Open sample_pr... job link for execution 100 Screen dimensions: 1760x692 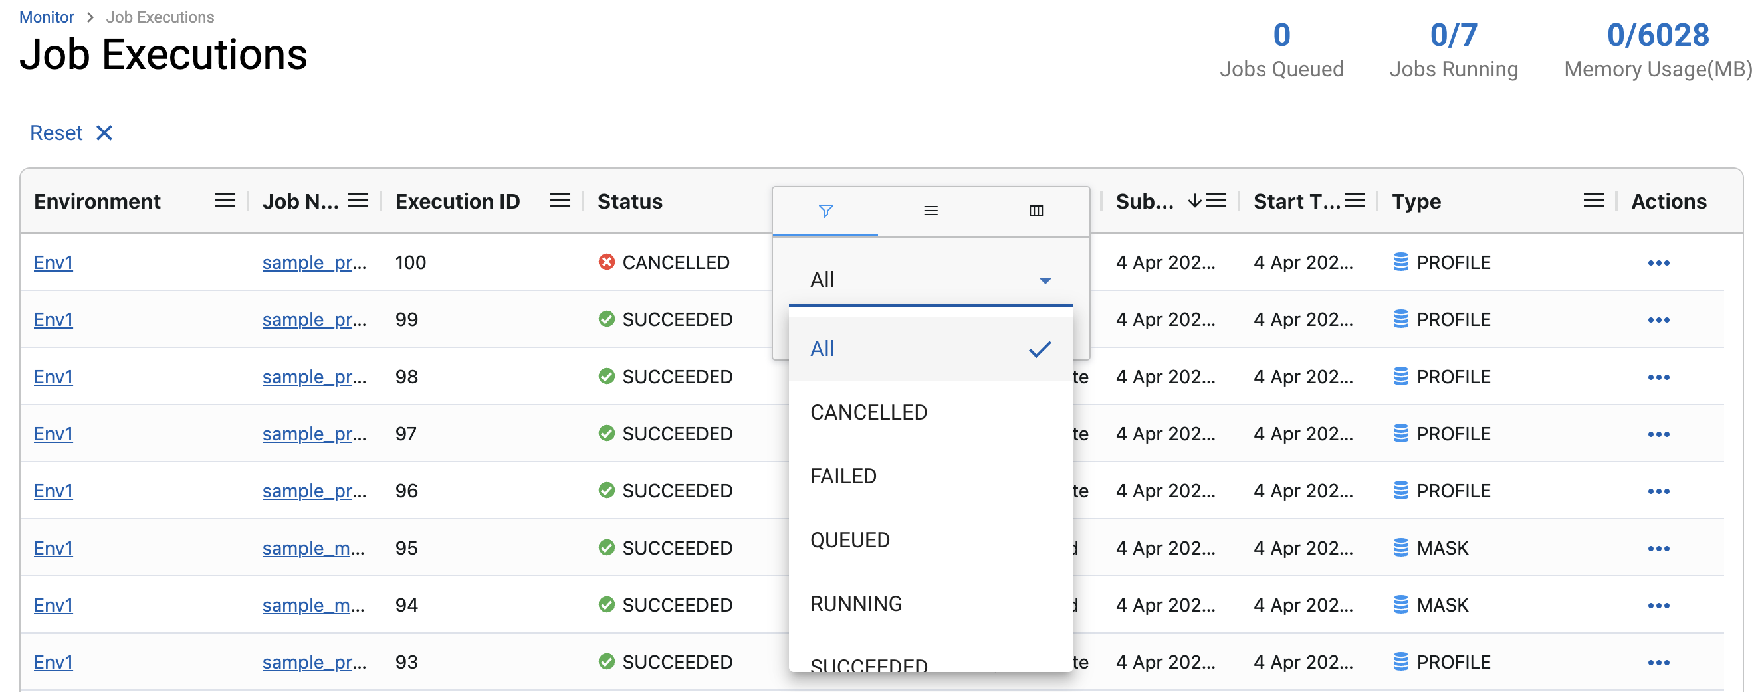click(x=314, y=263)
